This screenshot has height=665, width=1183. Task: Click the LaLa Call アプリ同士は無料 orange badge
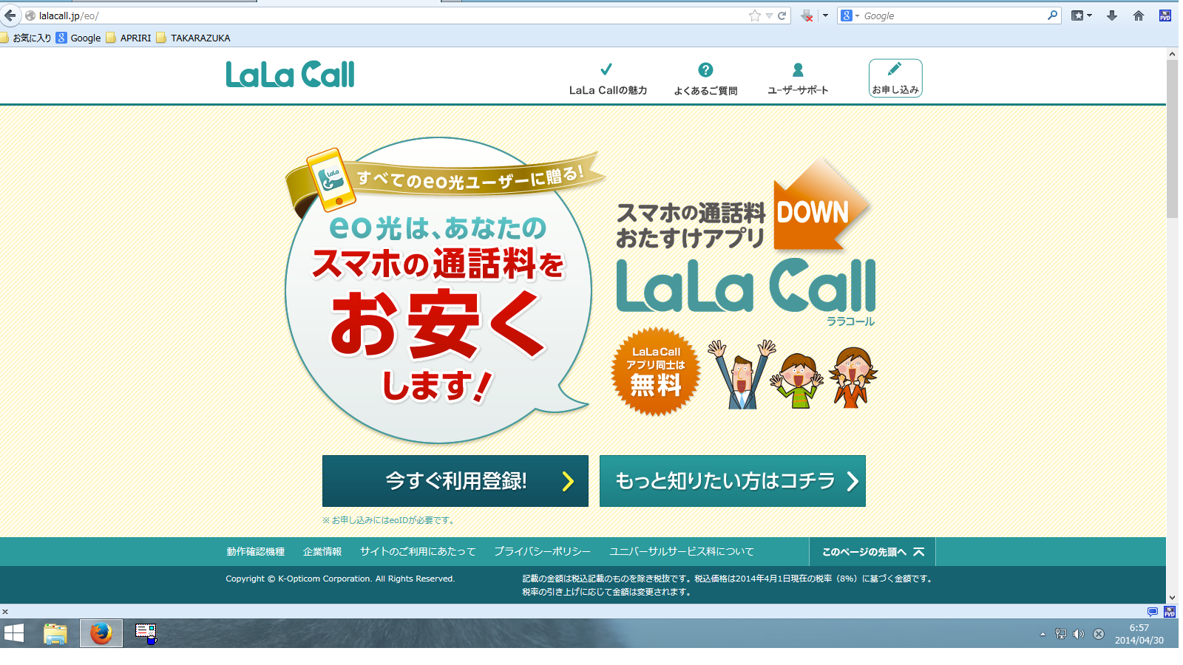coord(656,372)
